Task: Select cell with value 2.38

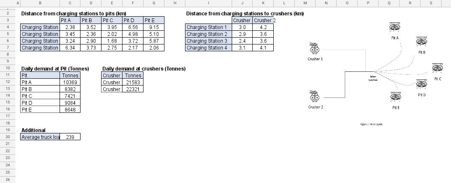Action: pos(70,27)
